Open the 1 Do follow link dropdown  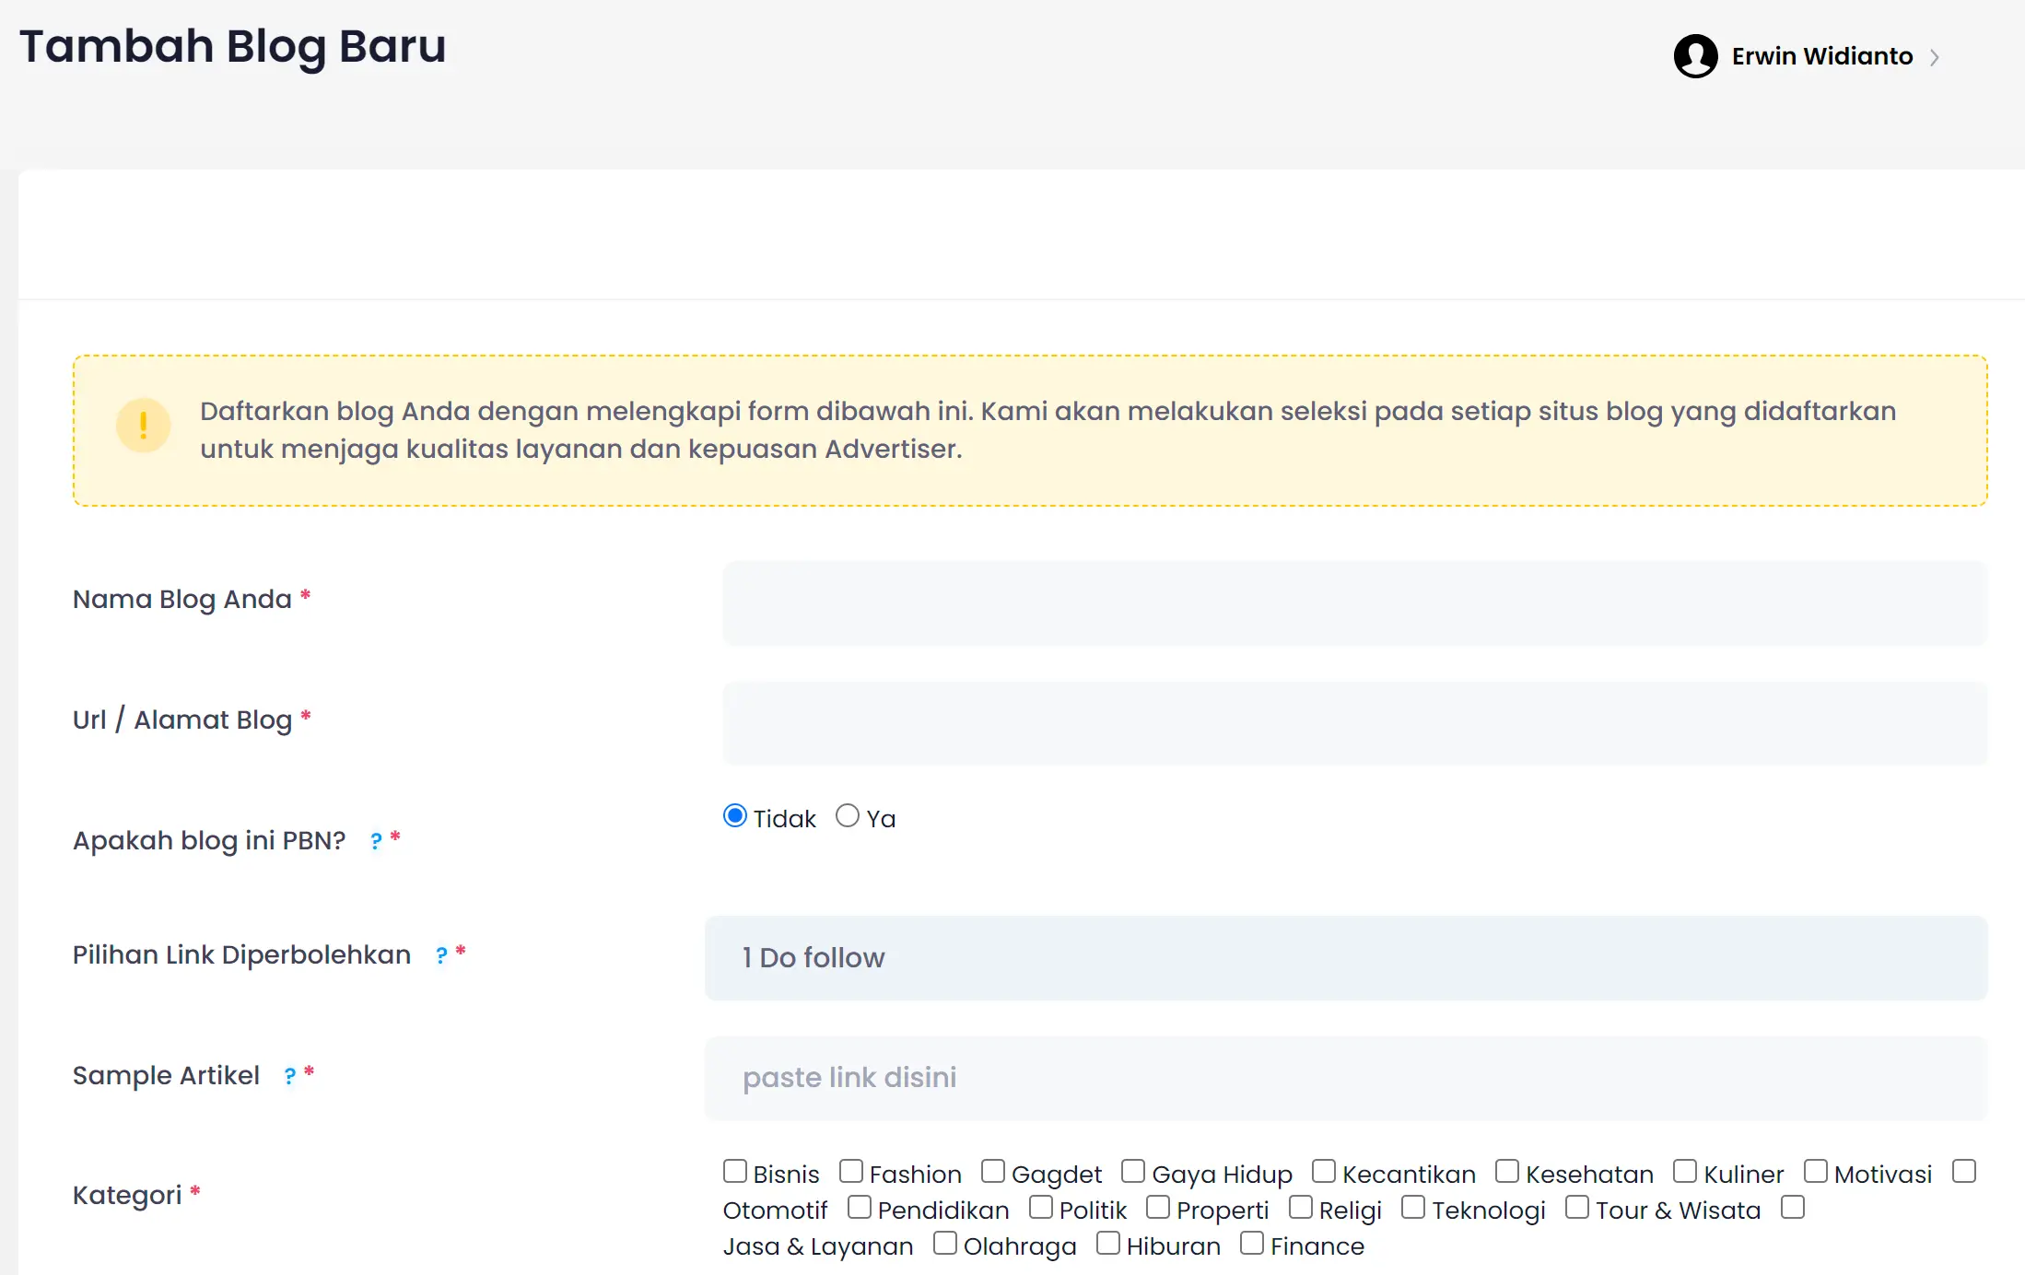(x=1345, y=958)
